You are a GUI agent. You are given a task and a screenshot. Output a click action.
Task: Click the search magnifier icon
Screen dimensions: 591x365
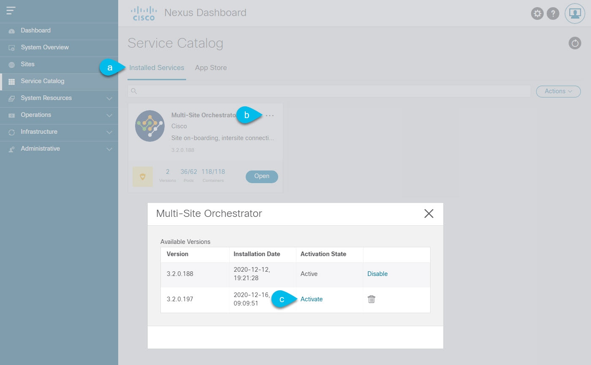(134, 91)
